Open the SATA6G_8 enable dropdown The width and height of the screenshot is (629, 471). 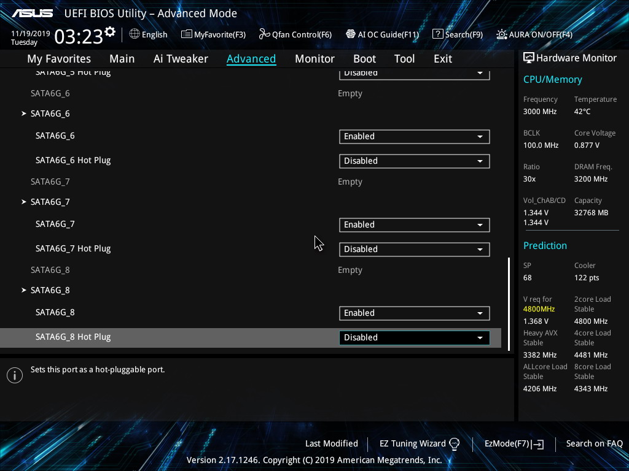coord(415,313)
